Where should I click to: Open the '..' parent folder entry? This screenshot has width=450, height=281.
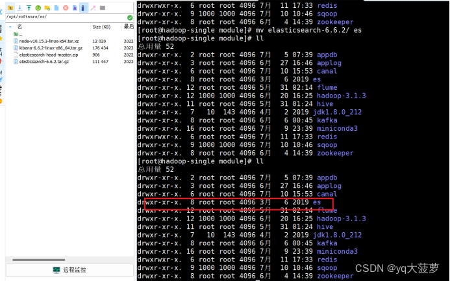(18, 34)
